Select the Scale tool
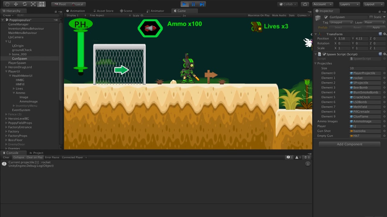387x217 pixels. click(x=33, y=4)
